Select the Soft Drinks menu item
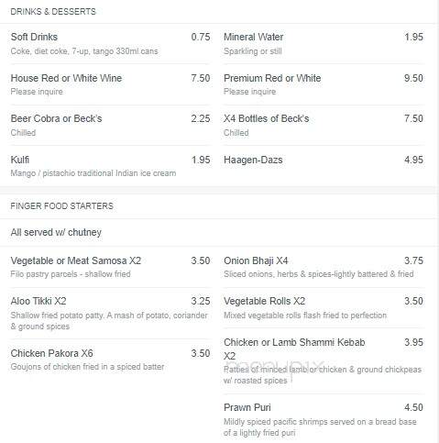This screenshot has width=439, height=443. [110, 44]
